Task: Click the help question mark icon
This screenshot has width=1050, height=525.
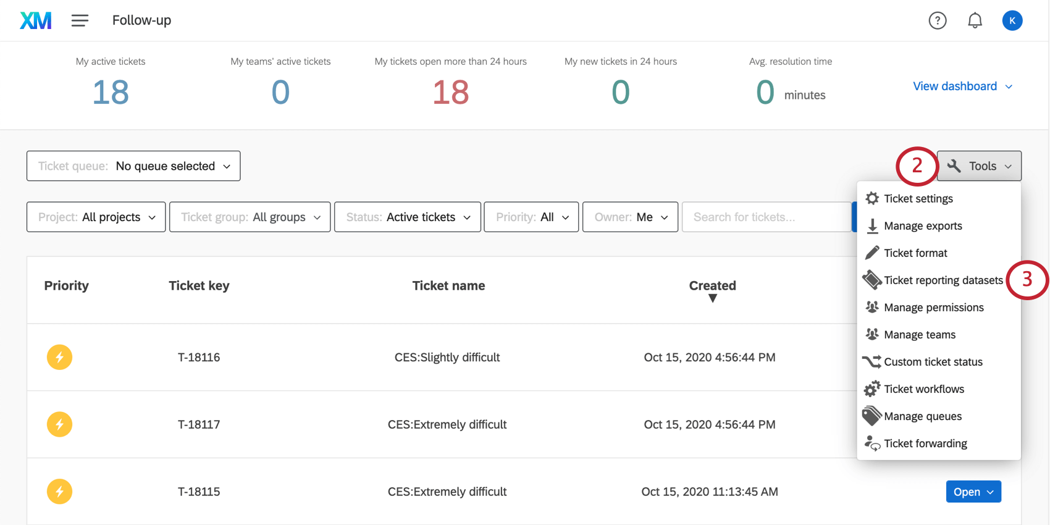Action: (937, 20)
